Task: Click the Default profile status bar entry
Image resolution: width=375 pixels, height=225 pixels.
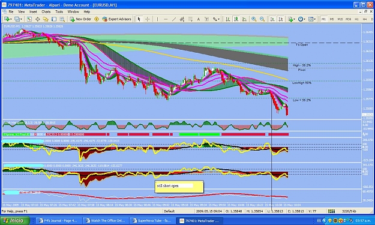Action: [x=169, y=211]
